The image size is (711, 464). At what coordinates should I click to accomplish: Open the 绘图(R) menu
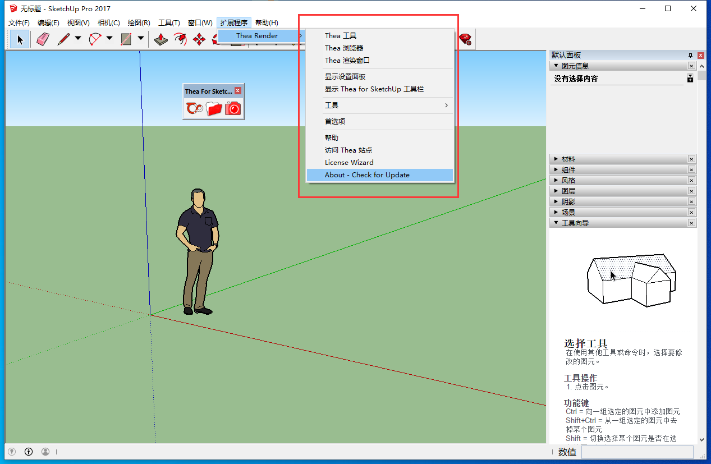(139, 23)
